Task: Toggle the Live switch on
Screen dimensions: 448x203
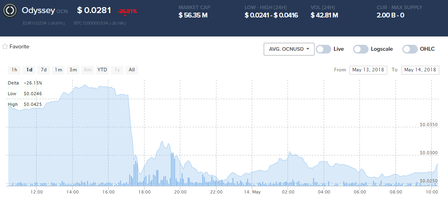Action: pos(323,49)
